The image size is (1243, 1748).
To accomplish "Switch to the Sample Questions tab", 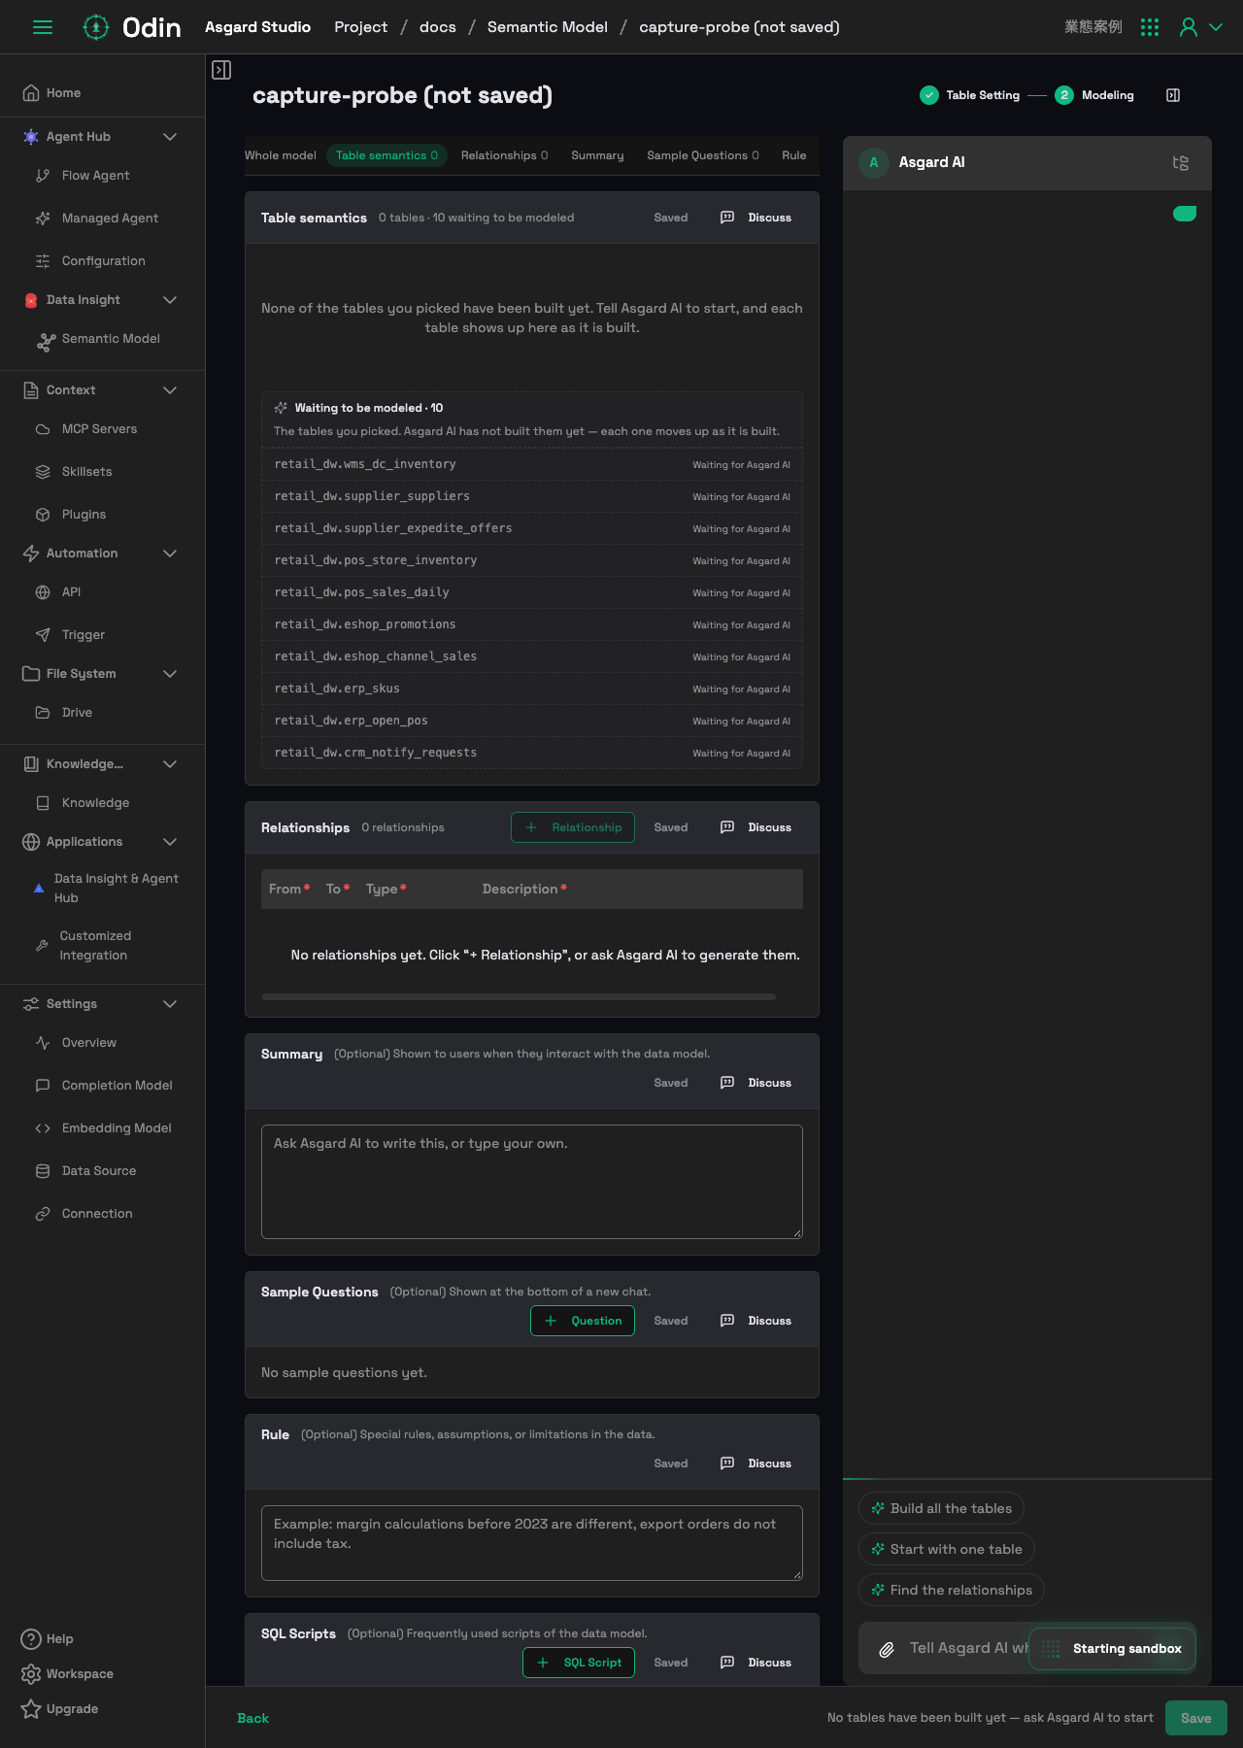I will pyautogui.click(x=703, y=155).
